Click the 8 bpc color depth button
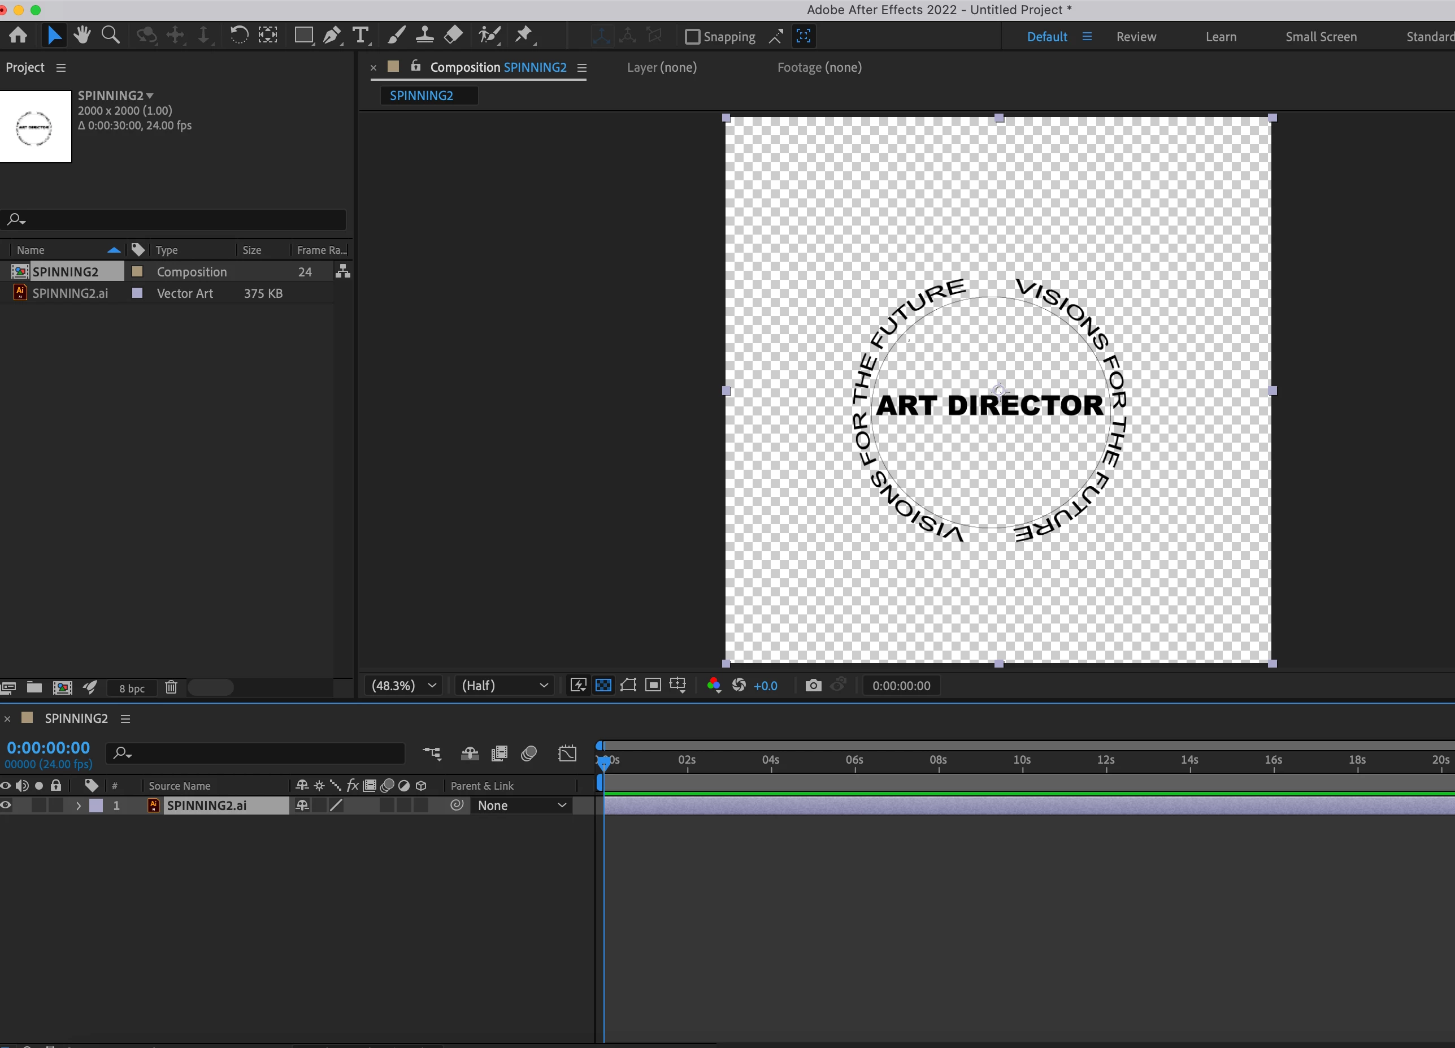This screenshot has height=1048, width=1455. (x=132, y=688)
